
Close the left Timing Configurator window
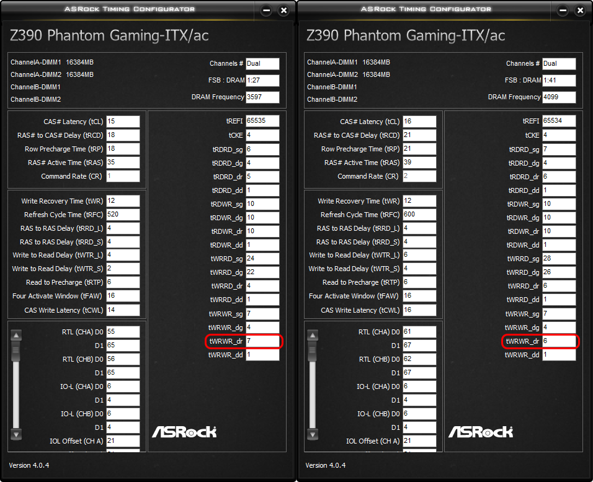[283, 11]
